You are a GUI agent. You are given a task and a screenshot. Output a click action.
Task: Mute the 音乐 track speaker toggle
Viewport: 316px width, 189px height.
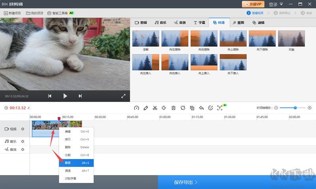click(x=23, y=141)
